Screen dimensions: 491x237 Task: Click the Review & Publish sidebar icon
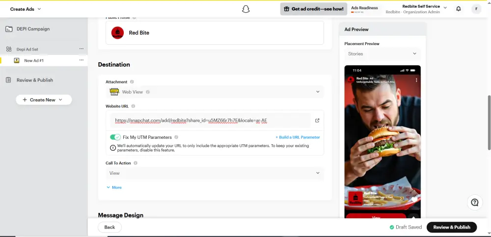[9, 80]
